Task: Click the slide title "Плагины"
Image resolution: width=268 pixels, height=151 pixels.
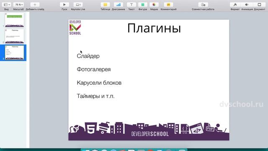Action: tap(154, 28)
